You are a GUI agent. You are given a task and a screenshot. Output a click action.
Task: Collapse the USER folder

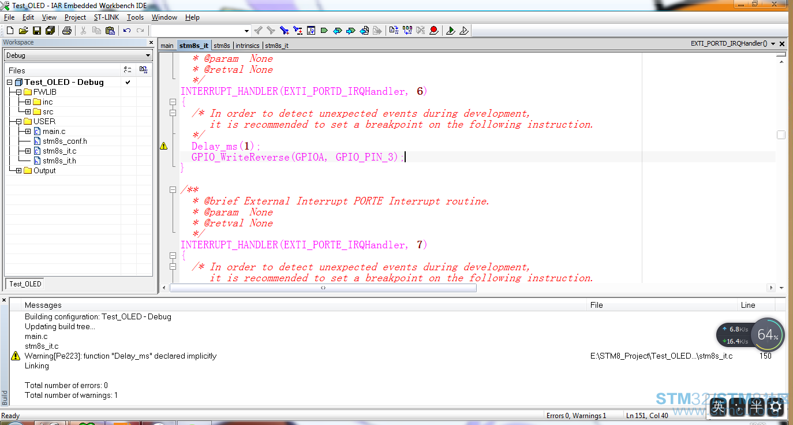point(18,122)
